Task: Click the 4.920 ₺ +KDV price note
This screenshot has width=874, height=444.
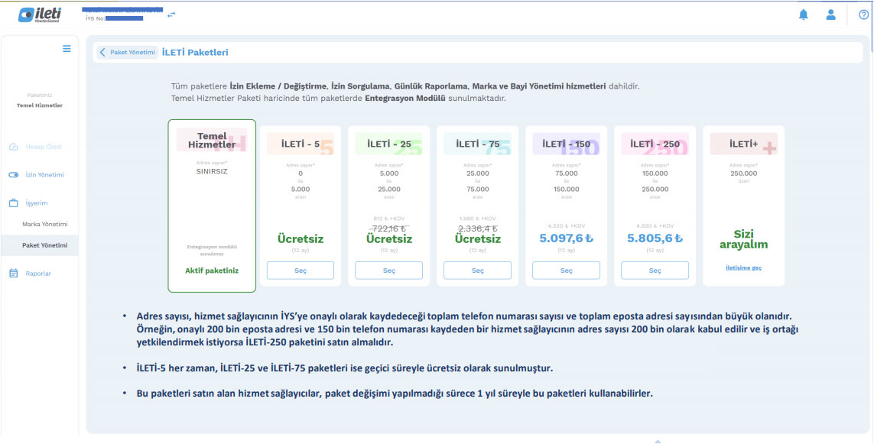Action: [655, 226]
